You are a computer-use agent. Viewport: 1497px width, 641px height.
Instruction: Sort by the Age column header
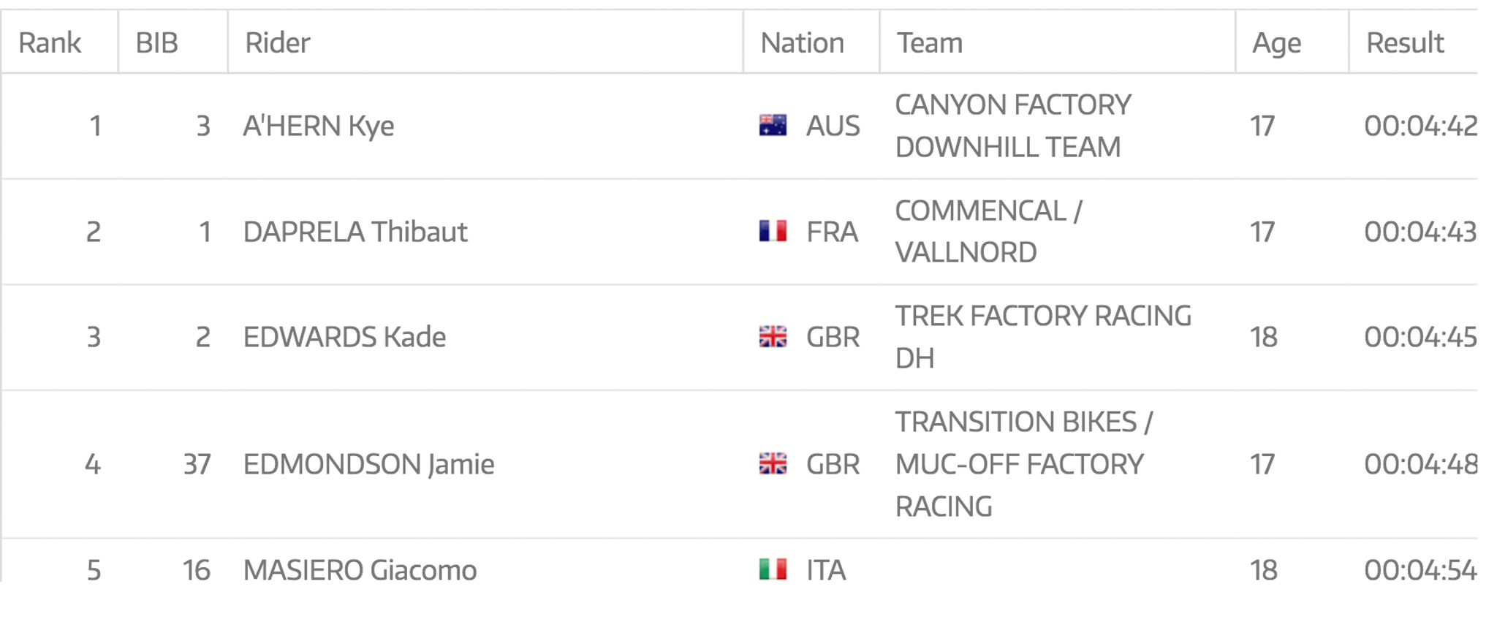(x=1276, y=42)
